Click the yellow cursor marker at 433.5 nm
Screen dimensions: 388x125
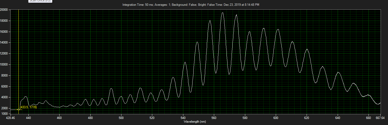tap(18, 110)
